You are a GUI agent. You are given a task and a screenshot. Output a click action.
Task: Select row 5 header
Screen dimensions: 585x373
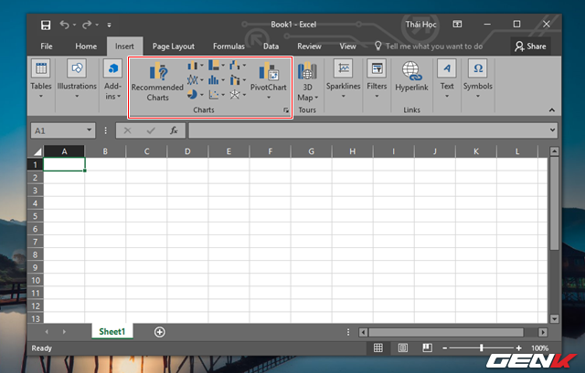click(36, 216)
